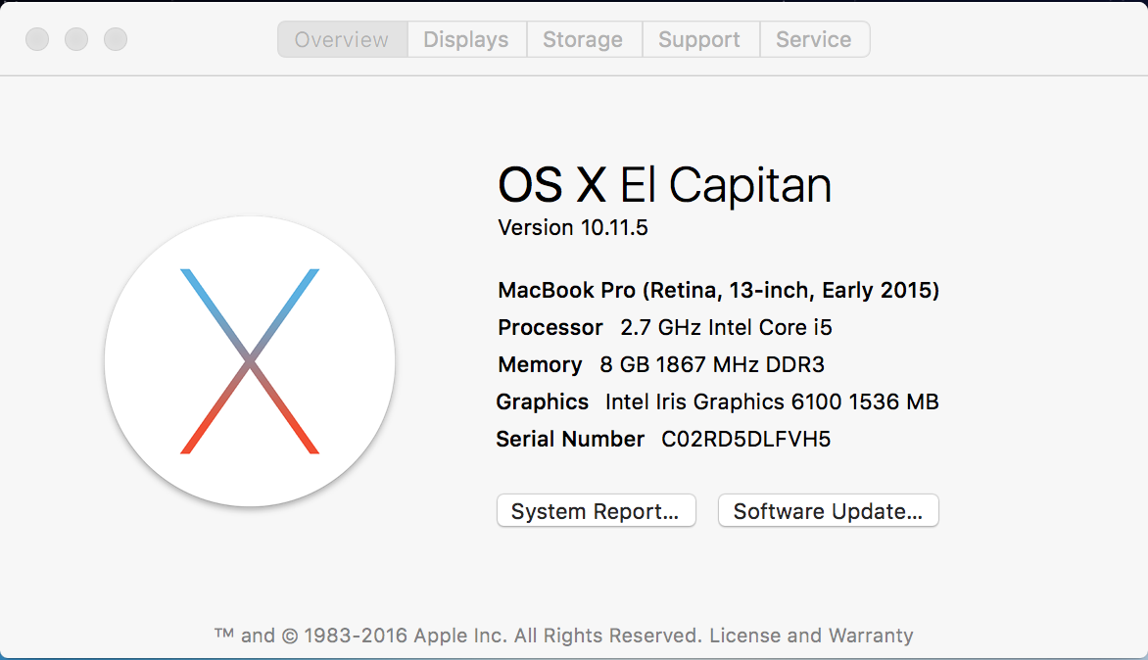Select the Storage tab

click(583, 40)
